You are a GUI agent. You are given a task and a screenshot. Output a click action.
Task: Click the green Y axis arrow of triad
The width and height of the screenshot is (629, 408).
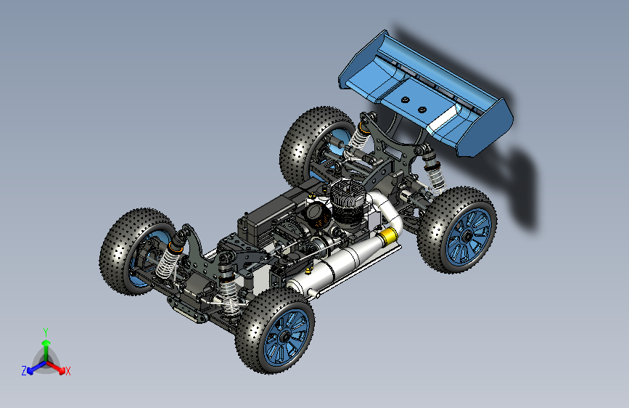(x=46, y=350)
